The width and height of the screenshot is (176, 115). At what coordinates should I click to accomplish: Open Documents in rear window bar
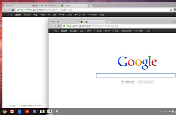point(80,15)
